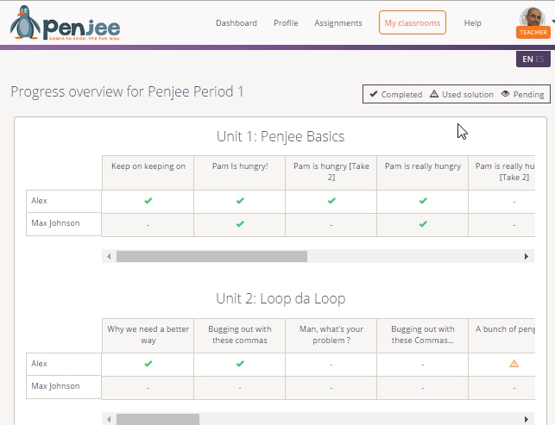Click the Why we need a better way header
The image size is (555, 425).
148,335
